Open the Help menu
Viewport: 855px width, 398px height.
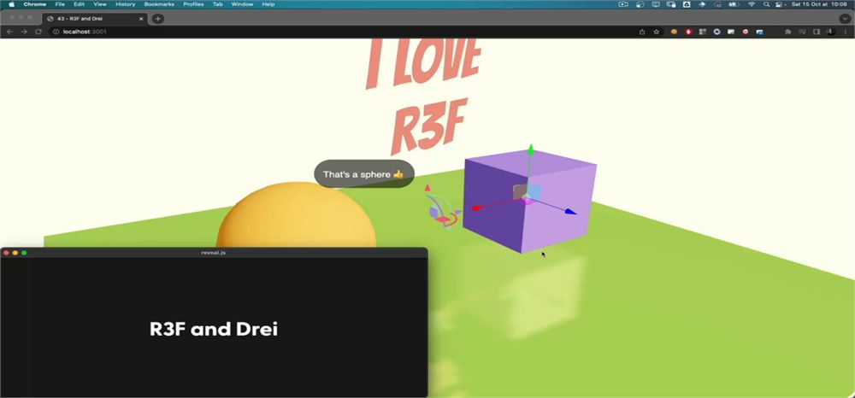click(268, 4)
